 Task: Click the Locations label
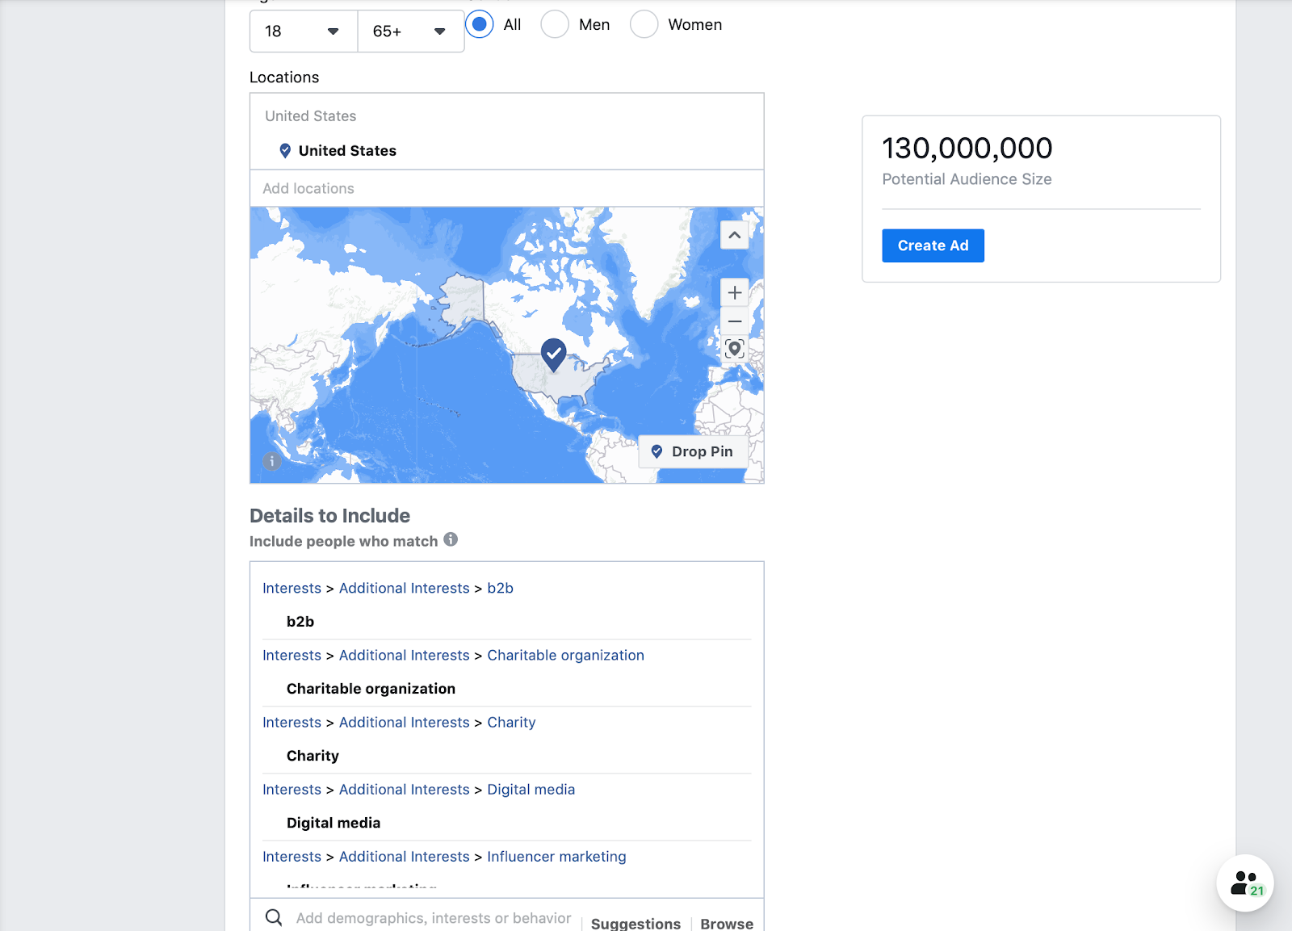pyautogui.click(x=284, y=77)
